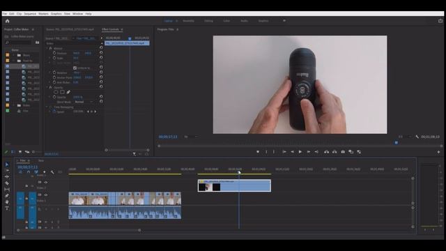Toggle Speed animation stopwatch under Time Remapping
Viewport: 446px width, 251px height.
54,112
